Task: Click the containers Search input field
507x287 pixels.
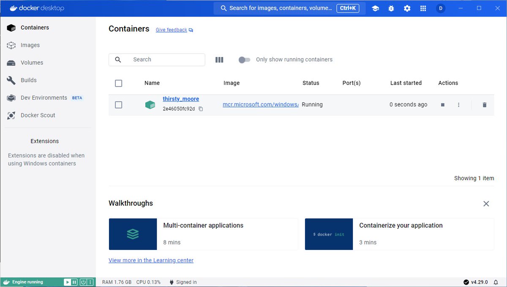Action: [x=157, y=60]
